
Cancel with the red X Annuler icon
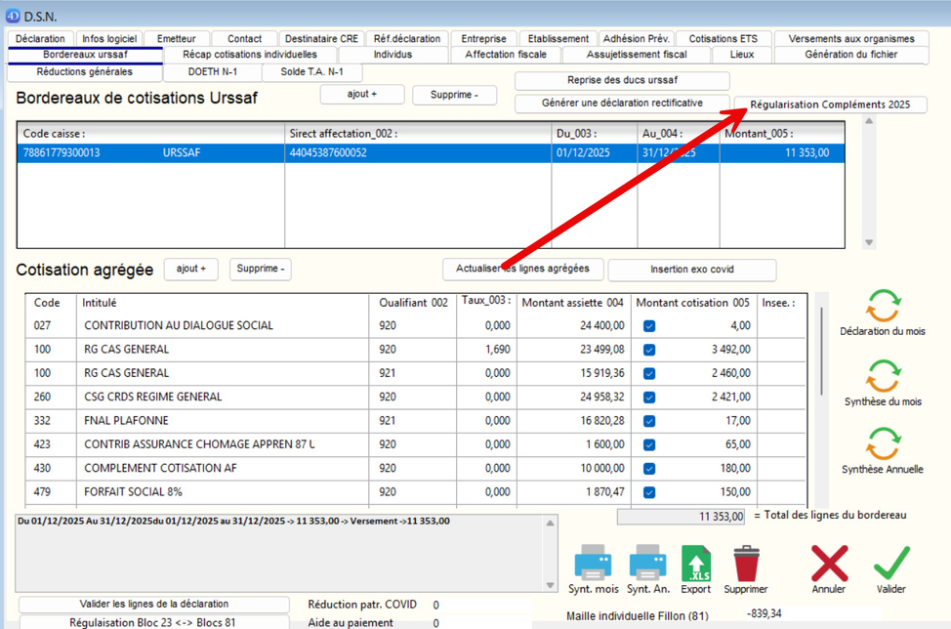829,564
